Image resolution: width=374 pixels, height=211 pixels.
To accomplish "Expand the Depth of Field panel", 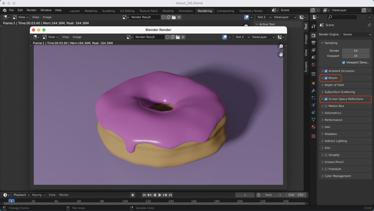I will coord(334,85).
